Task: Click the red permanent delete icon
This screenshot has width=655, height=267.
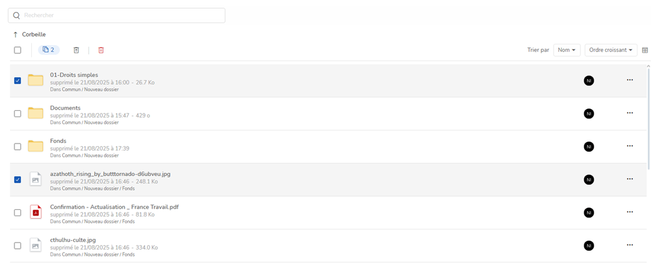Action: pos(101,50)
